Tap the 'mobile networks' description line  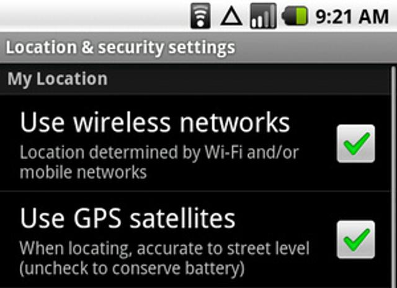pyautogui.click(x=83, y=171)
